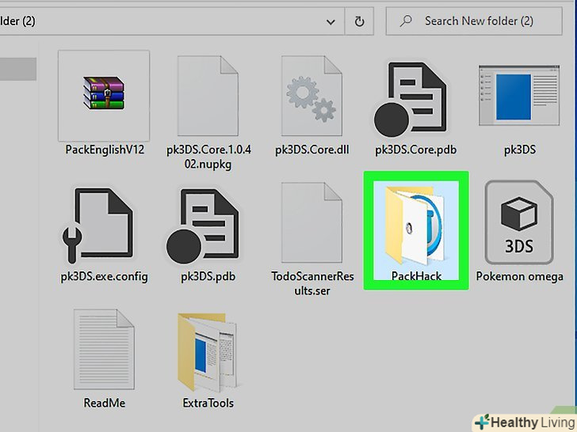Select the pk3DS application icon
Image resolution: width=577 pixels, height=432 pixels.
coord(519,96)
